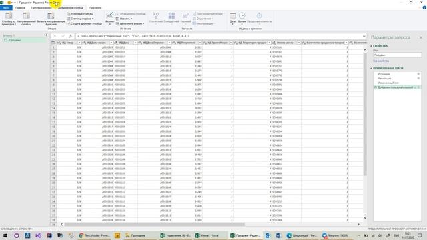Click inside the formula bar

219,36
